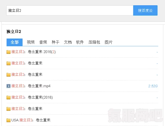Open result 独立日2:卷土重来(2016)
The height and width of the screenshot is (126, 165).
(x=32, y=97)
